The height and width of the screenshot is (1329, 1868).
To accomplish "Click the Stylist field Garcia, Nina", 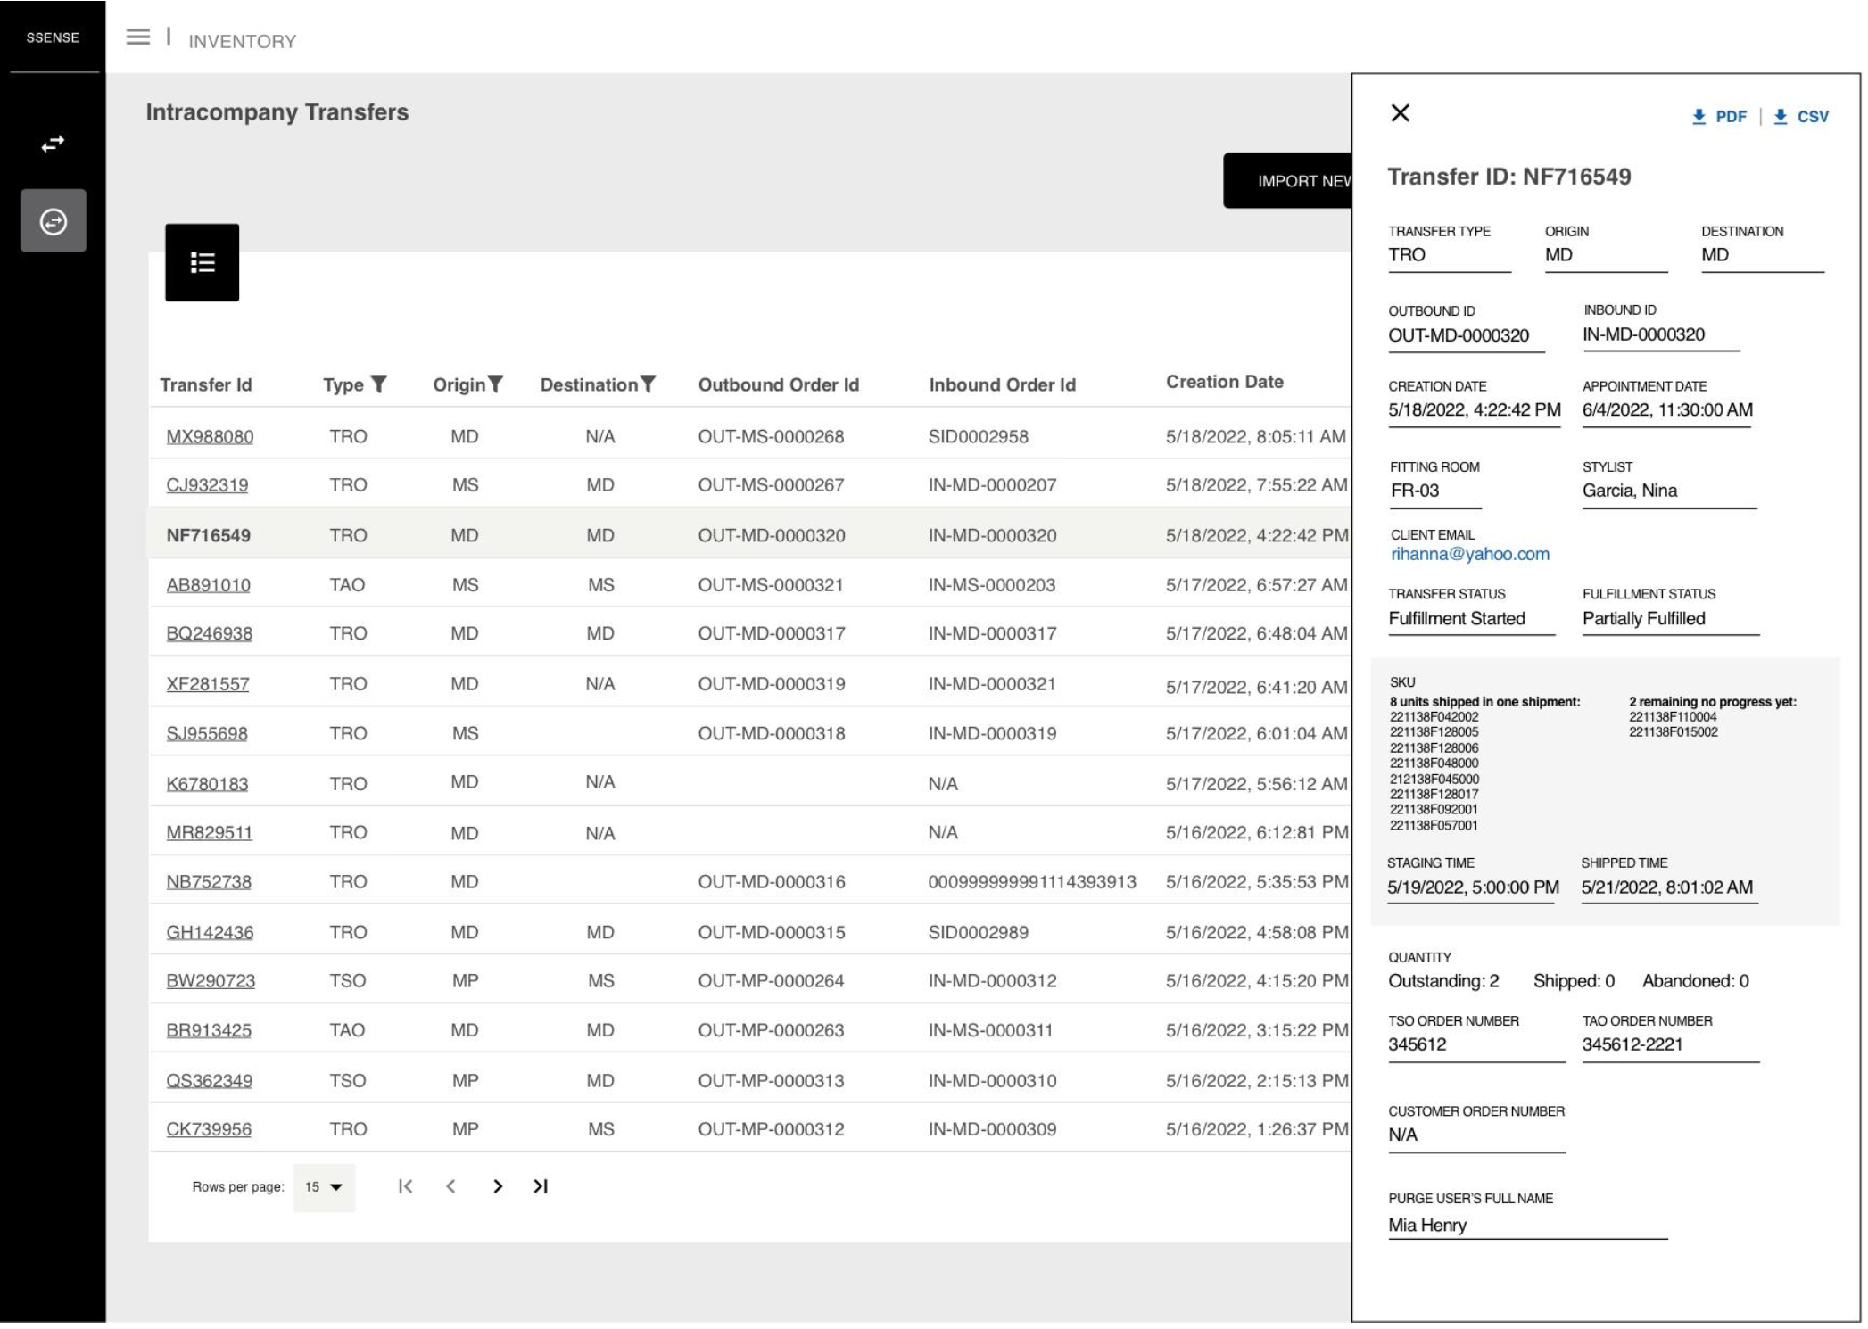I will pos(1629,491).
